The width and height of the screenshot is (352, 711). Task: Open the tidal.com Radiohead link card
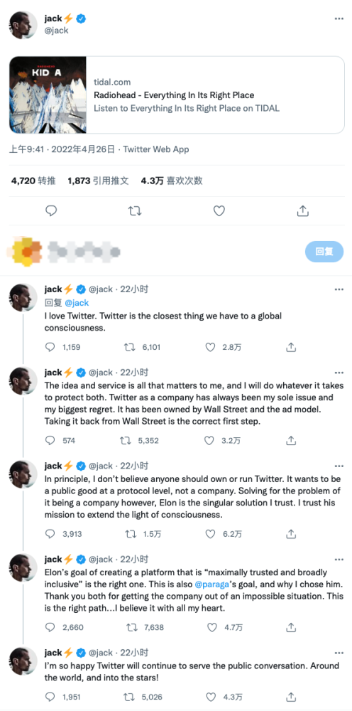(177, 95)
